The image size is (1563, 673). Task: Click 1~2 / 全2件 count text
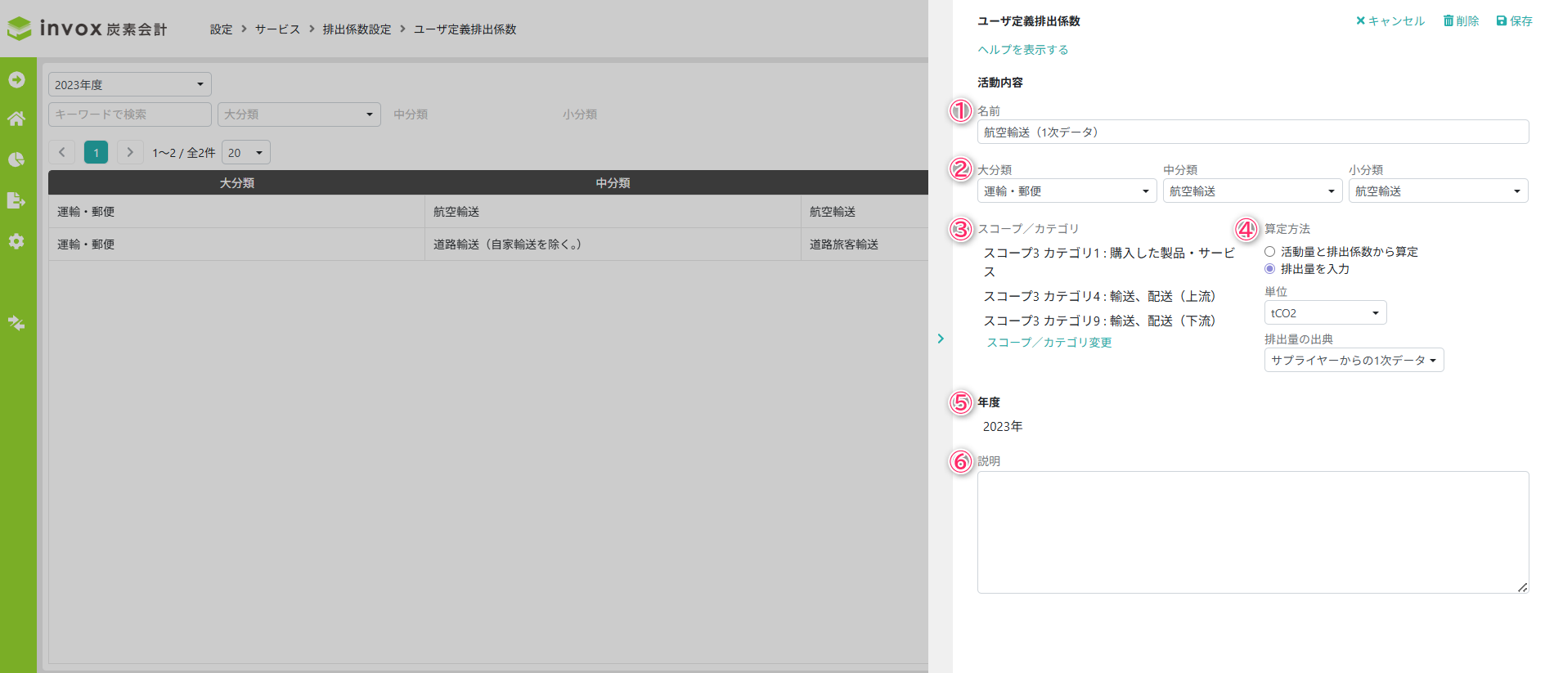coord(184,153)
